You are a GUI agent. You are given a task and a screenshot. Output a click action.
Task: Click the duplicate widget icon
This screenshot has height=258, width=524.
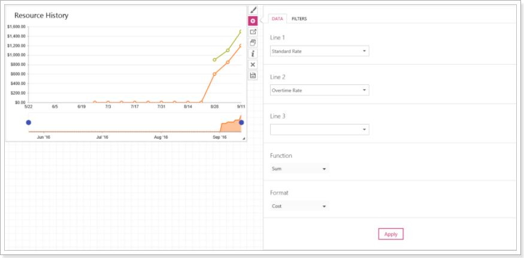click(253, 43)
